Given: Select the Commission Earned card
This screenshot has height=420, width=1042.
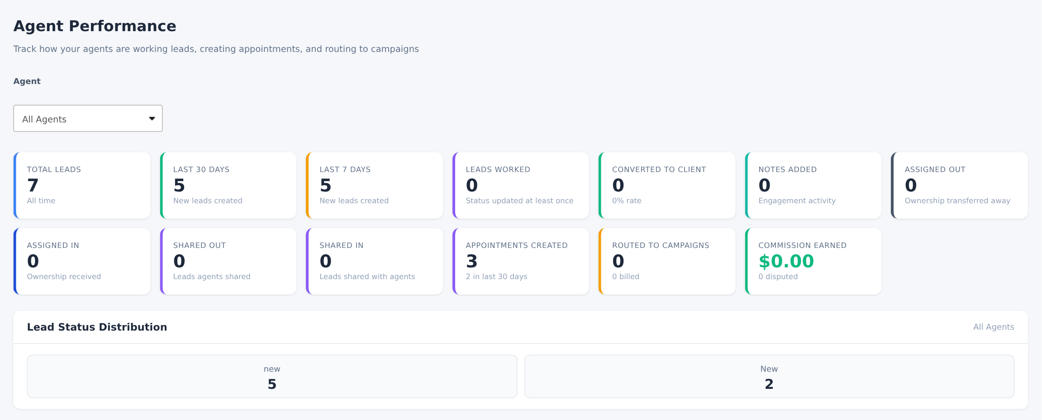Looking at the screenshot, I should (x=814, y=261).
